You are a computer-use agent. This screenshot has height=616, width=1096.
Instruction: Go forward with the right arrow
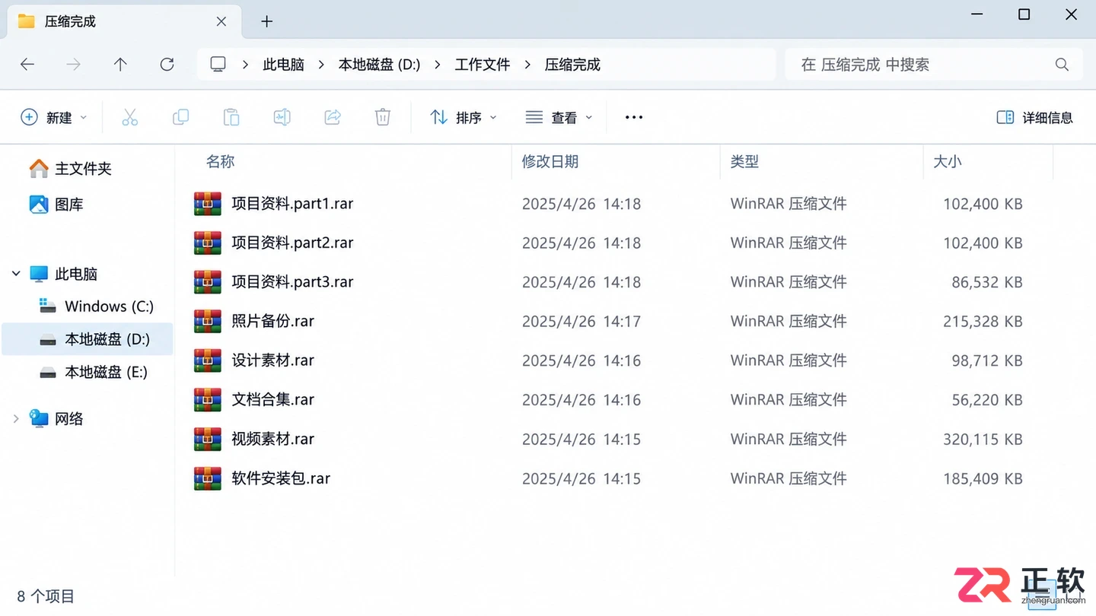pyautogui.click(x=74, y=65)
